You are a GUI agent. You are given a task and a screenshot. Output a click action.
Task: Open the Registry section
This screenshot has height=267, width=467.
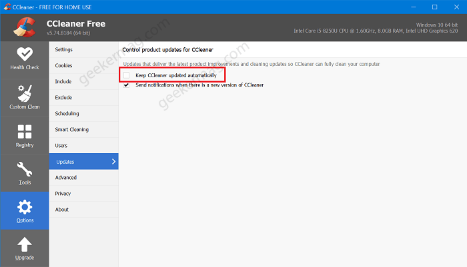coord(25,136)
